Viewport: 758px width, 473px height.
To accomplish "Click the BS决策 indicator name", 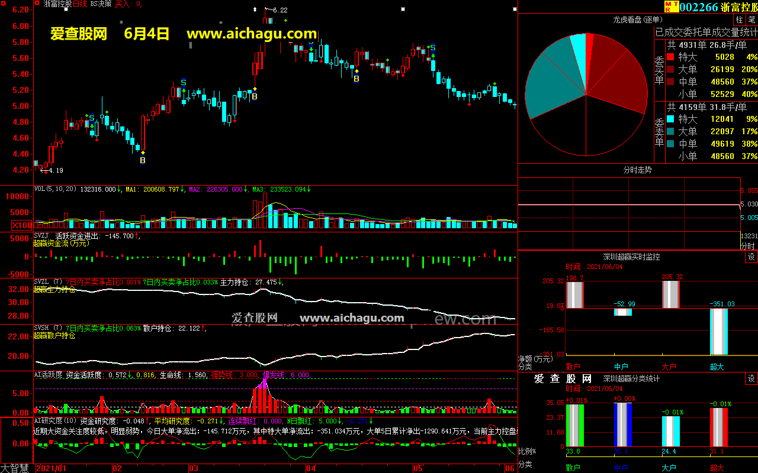I will pyautogui.click(x=101, y=4).
